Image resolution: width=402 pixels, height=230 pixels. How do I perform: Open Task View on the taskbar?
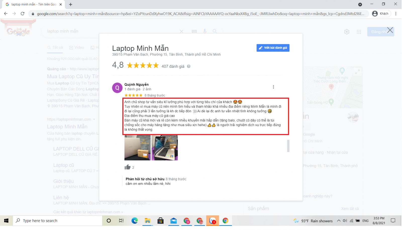point(121,221)
